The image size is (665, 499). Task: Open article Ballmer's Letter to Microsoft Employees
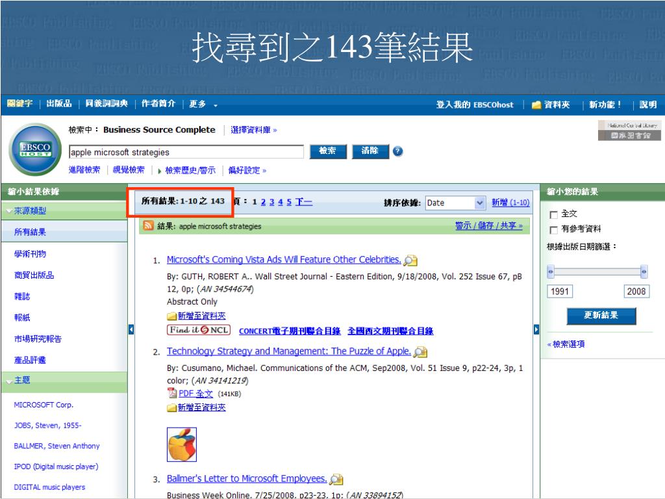tap(247, 479)
